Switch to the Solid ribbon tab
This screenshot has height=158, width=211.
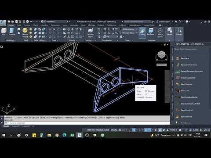click(x=19, y=25)
